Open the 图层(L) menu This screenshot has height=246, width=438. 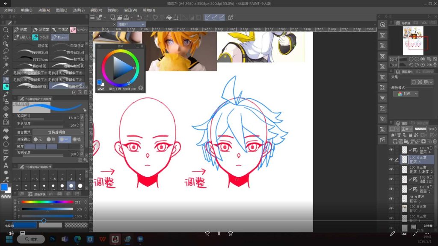[62, 10]
